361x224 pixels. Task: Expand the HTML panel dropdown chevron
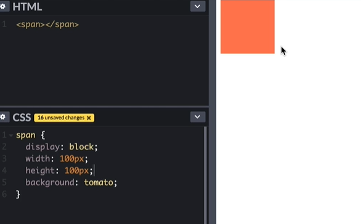point(198,6)
